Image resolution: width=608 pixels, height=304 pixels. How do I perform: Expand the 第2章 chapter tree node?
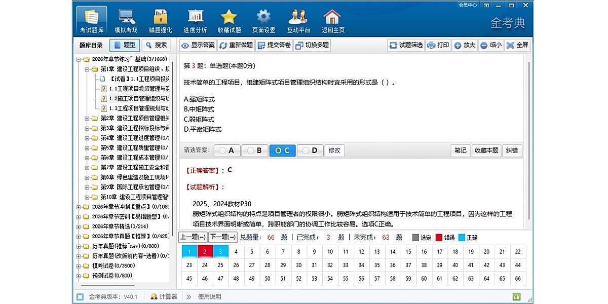87,118
